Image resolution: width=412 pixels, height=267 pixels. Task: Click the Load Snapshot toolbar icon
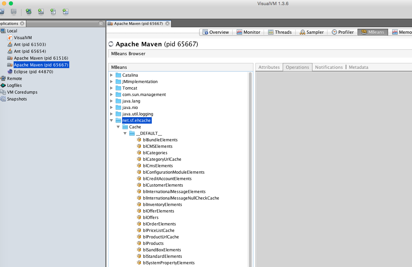coord(2,11)
